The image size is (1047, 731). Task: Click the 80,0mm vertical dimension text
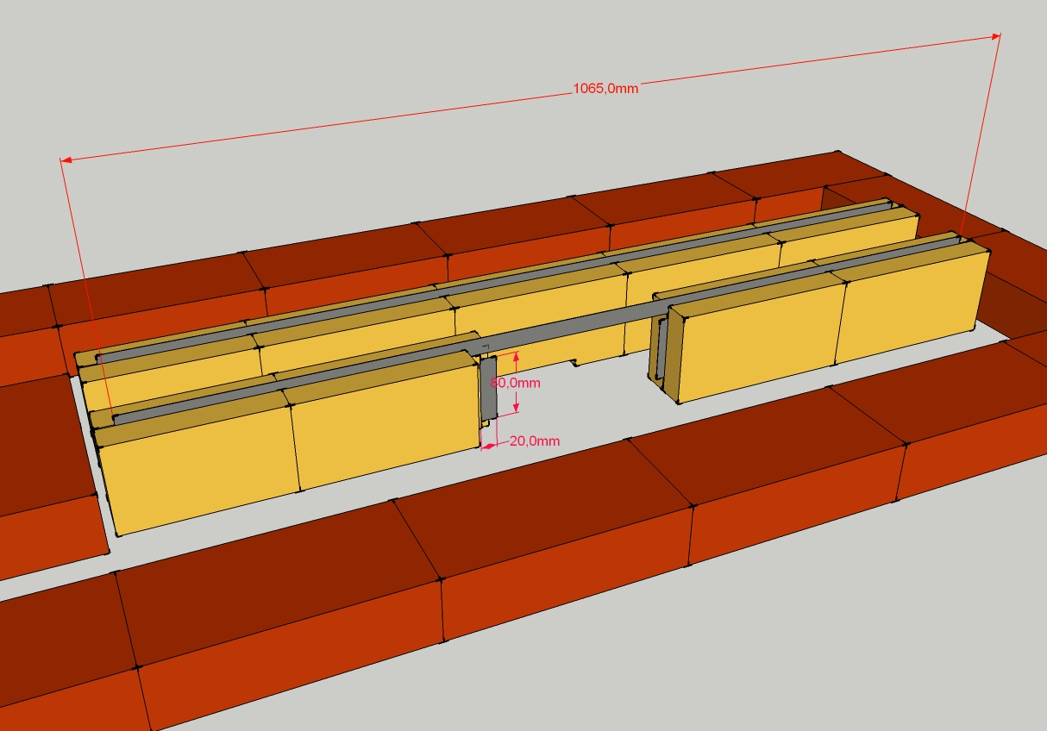516,382
